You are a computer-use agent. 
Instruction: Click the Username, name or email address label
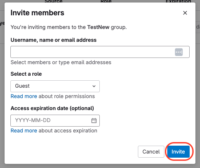pos(53,40)
